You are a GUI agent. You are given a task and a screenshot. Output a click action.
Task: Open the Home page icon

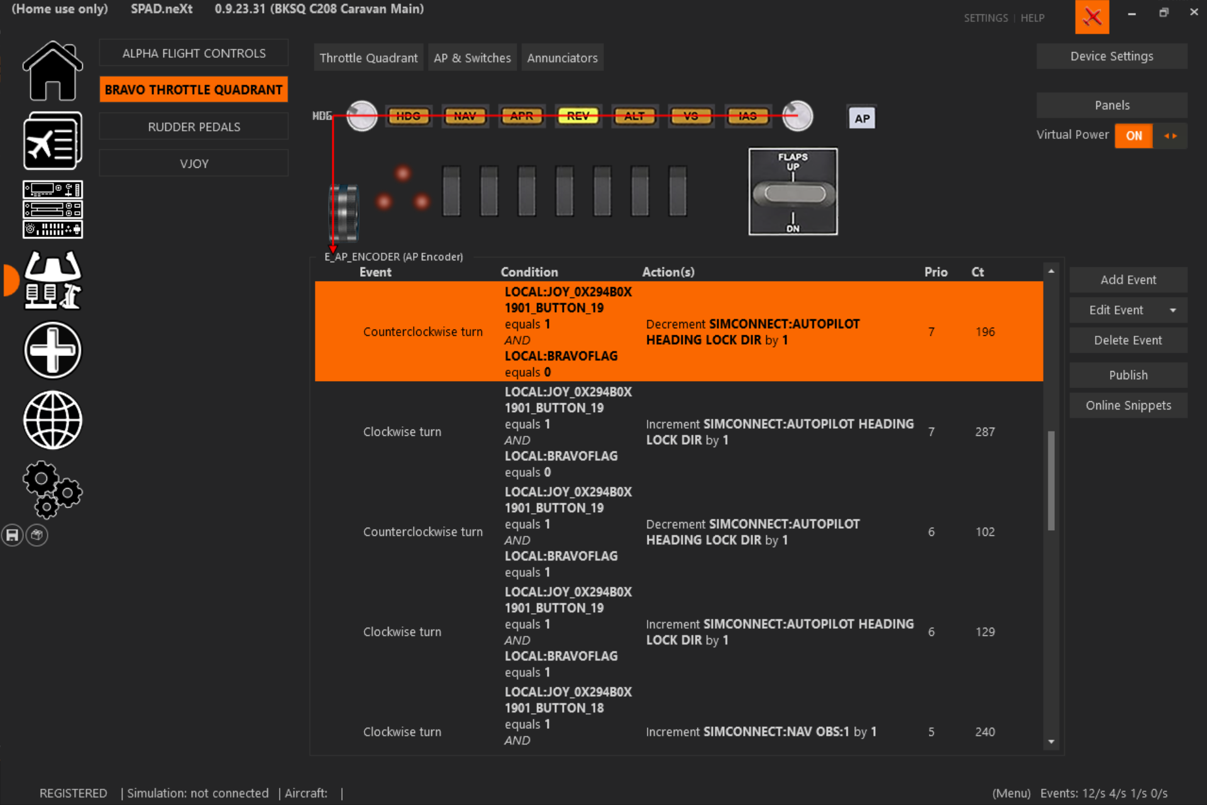point(53,71)
